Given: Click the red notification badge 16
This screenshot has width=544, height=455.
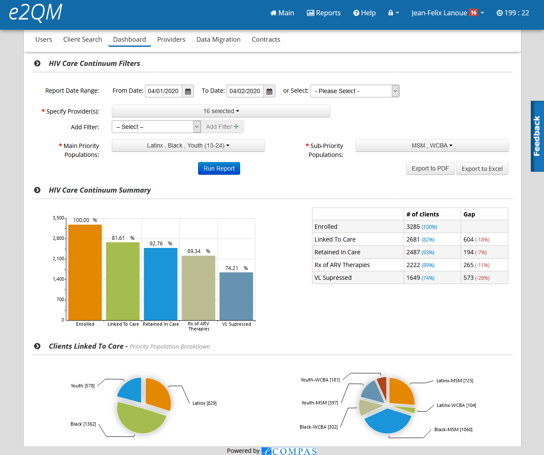Looking at the screenshot, I should click(x=473, y=12).
